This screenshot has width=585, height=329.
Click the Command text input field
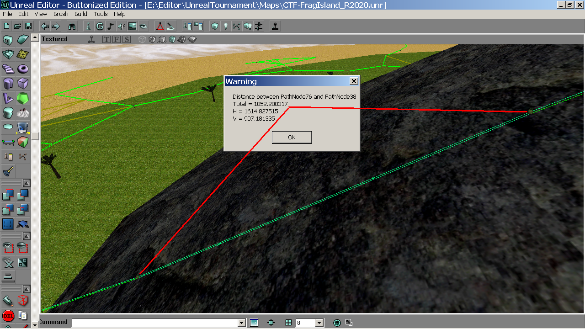point(154,323)
